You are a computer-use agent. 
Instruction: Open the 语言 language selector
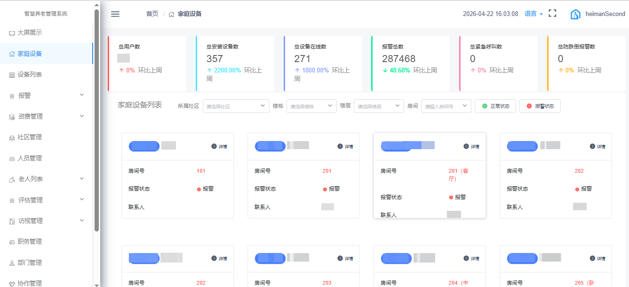point(533,14)
